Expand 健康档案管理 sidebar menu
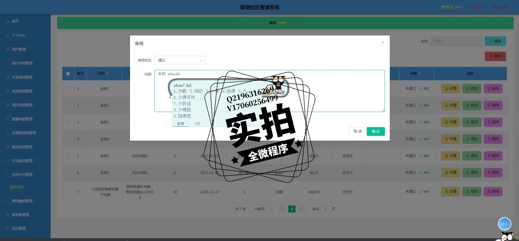Viewport: 519px width, 241px height. point(25,119)
